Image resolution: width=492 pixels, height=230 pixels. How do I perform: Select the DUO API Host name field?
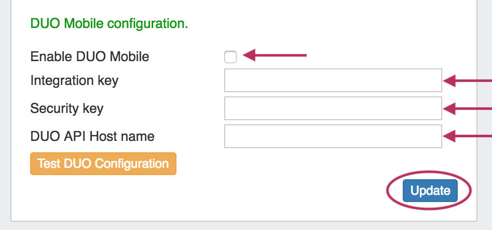tap(333, 136)
